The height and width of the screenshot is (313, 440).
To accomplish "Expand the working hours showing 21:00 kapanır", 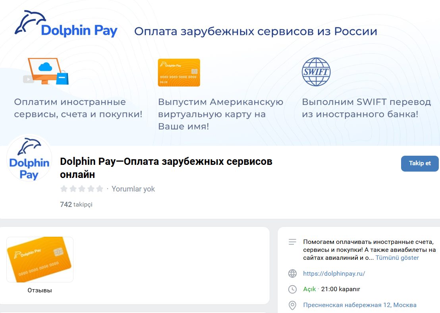I will coord(340,289).
